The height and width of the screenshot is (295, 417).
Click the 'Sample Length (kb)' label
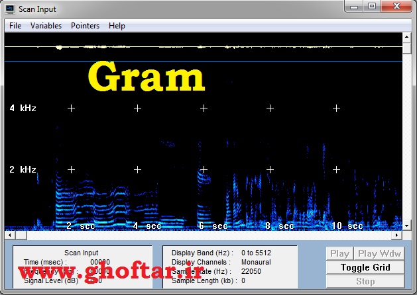click(204, 280)
